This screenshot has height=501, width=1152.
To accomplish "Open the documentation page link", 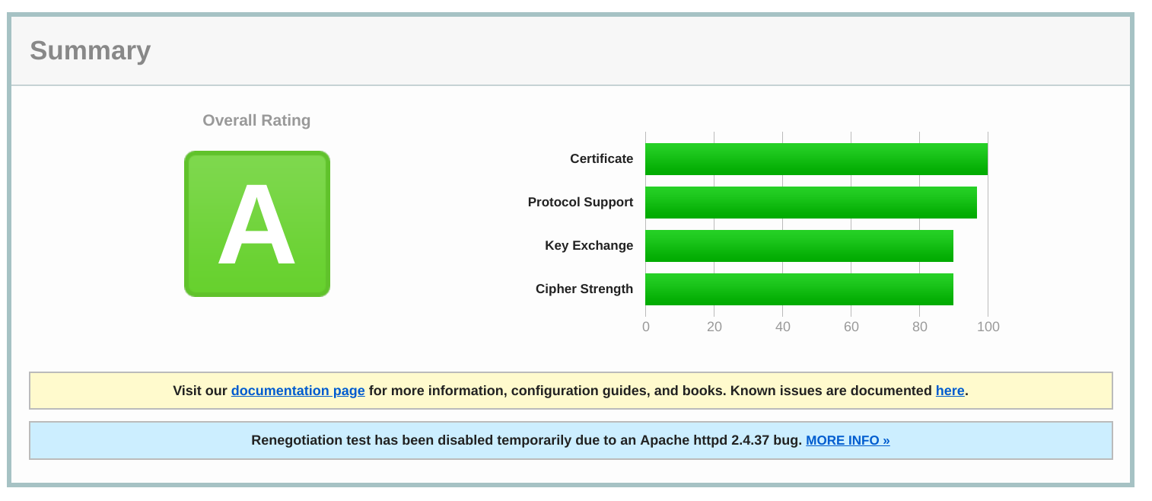I will click(x=298, y=391).
